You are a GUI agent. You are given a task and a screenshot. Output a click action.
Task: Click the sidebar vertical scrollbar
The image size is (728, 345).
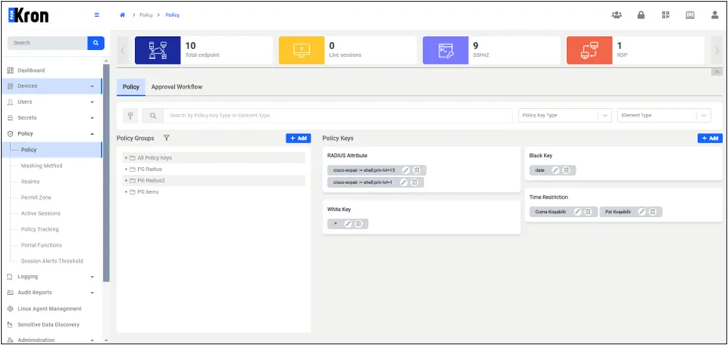(106, 172)
